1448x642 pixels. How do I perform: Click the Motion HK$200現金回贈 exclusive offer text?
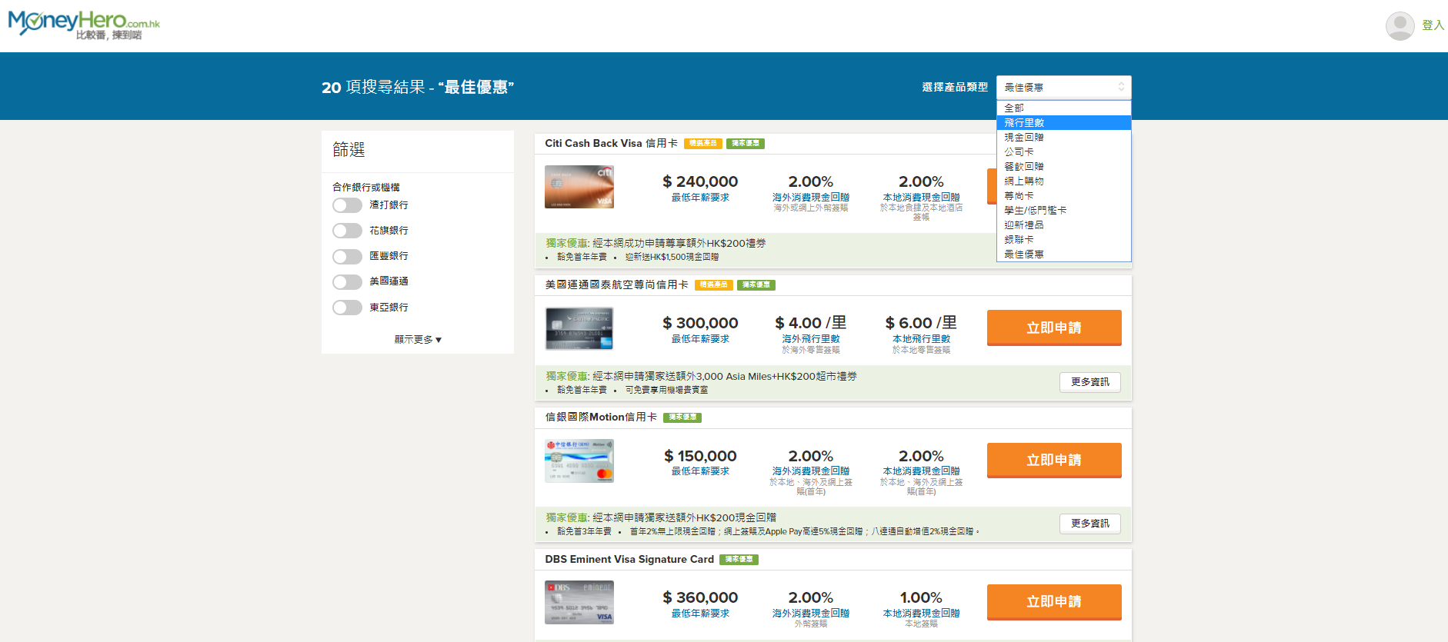661,518
